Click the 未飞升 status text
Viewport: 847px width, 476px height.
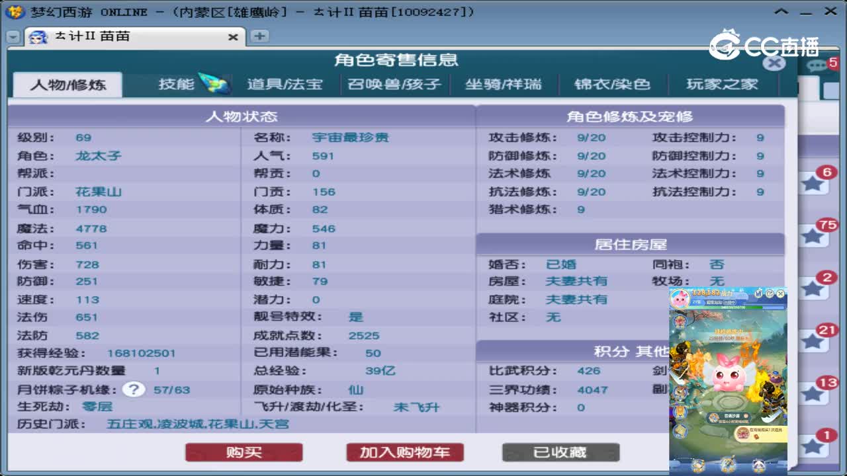point(417,407)
